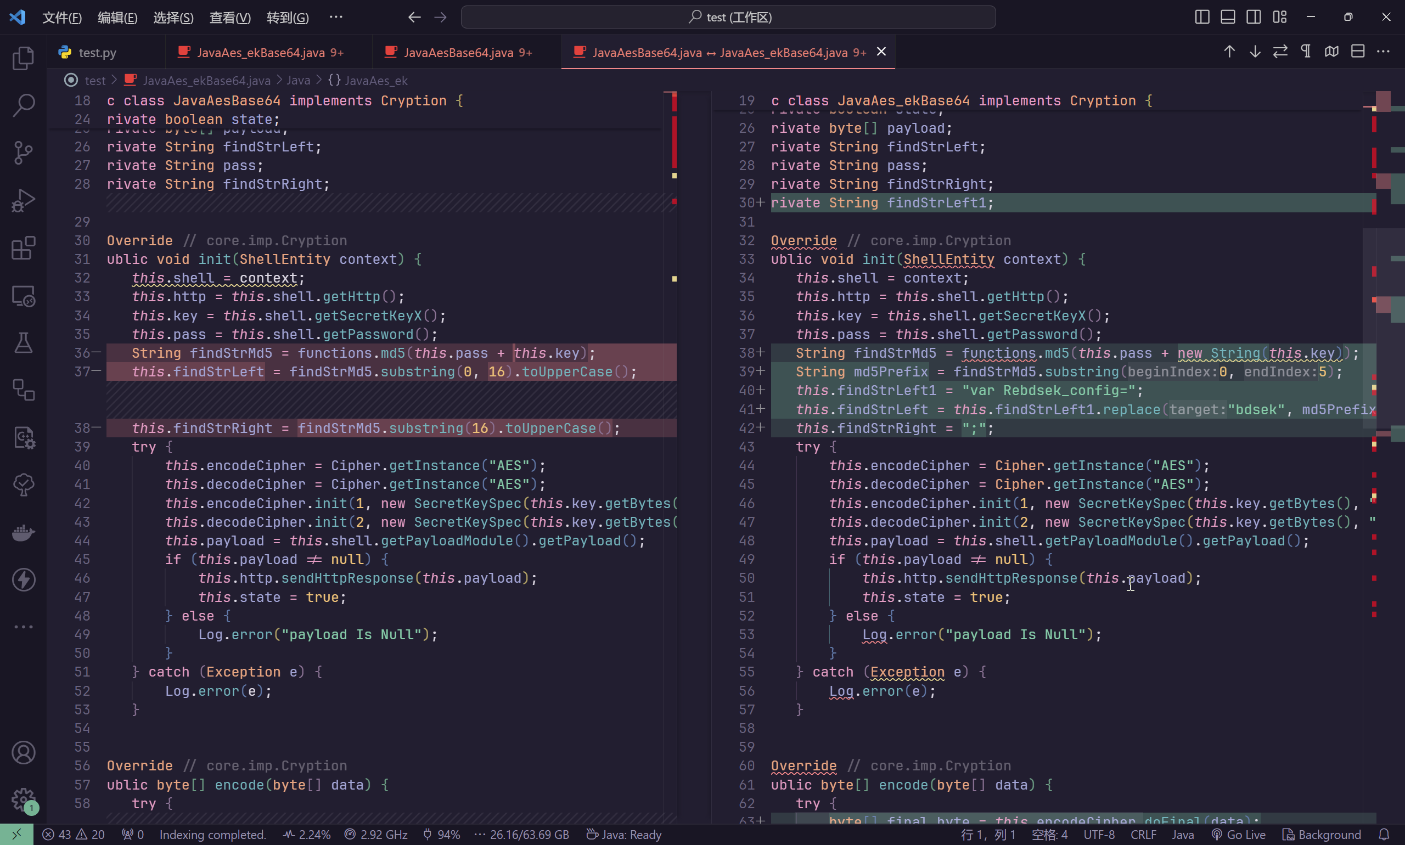Open the 文件(F) menu
This screenshot has width=1405, height=845.
point(62,18)
